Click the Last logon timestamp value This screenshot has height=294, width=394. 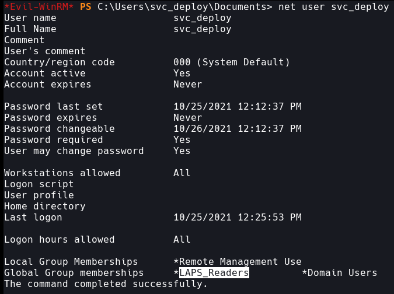pos(238,218)
